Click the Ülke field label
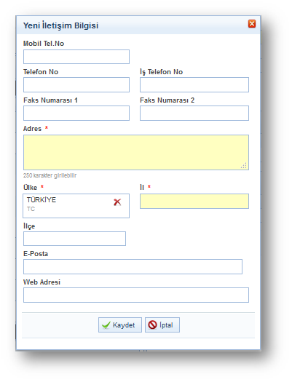 [x=31, y=187]
